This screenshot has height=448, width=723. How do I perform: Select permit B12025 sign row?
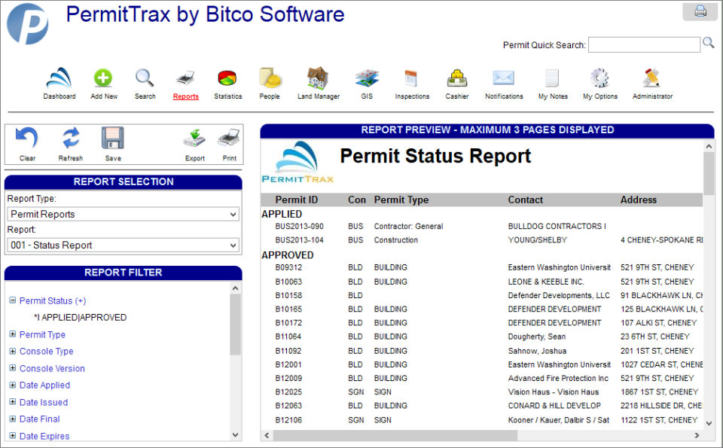288,392
